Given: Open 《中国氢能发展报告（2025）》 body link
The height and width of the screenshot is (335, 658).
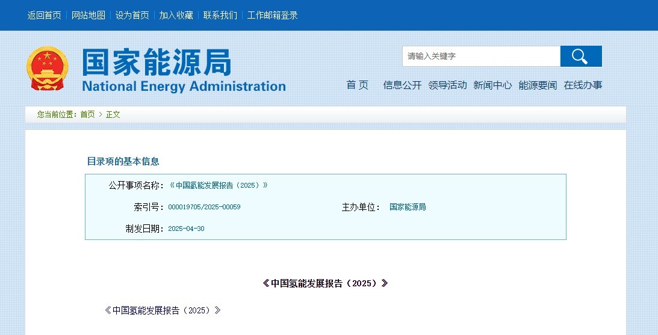Looking at the screenshot, I should click(x=163, y=311).
